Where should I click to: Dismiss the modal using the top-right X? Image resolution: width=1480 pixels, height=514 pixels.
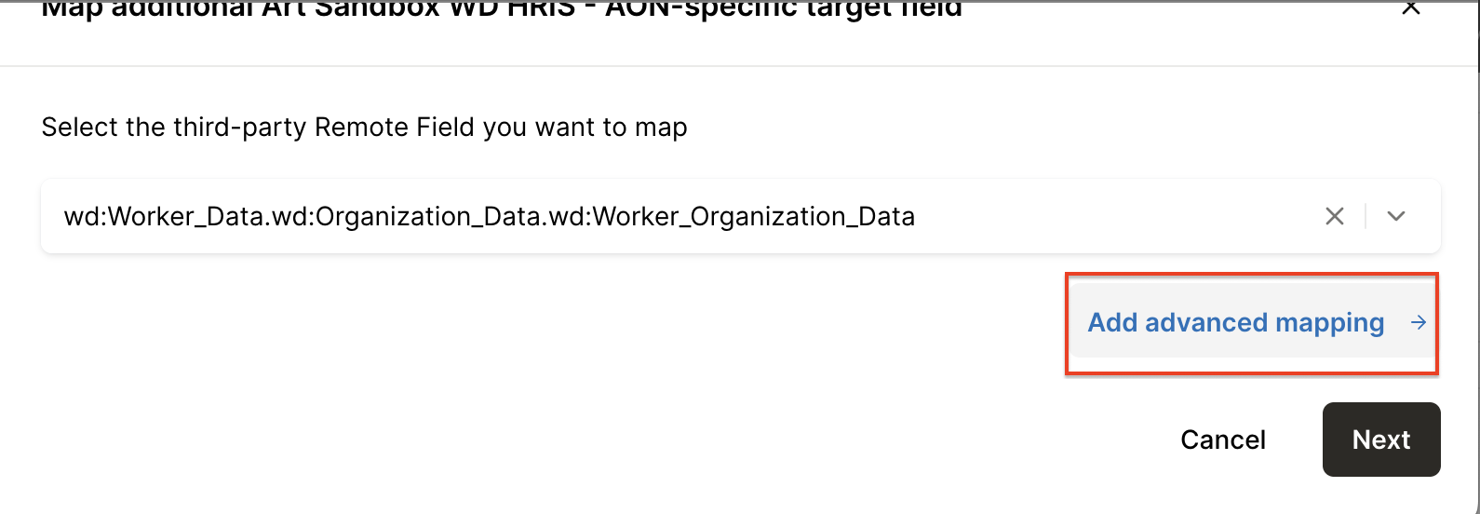click(x=1410, y=8)
